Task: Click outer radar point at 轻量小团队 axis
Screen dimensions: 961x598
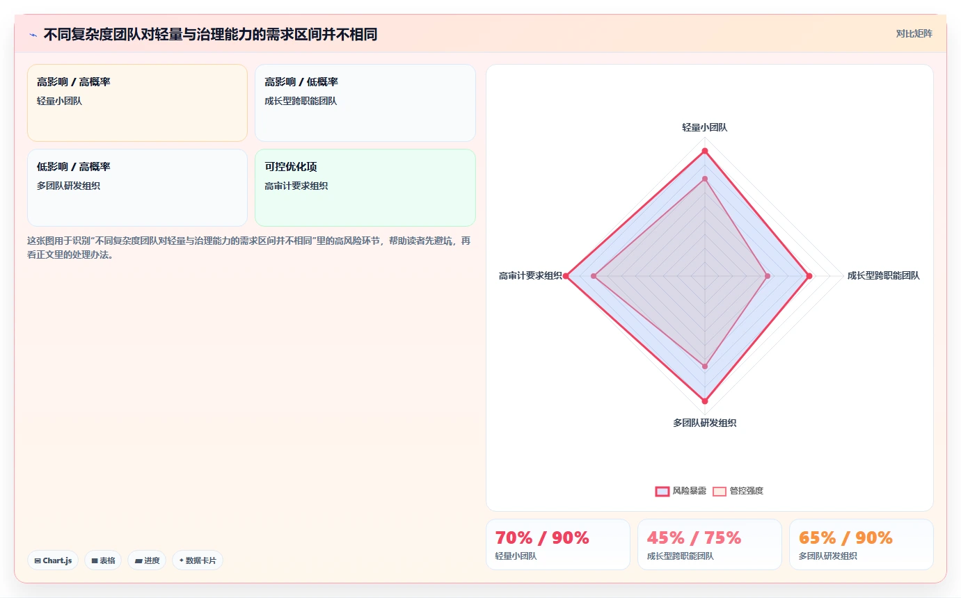Action: pos(705,151)
